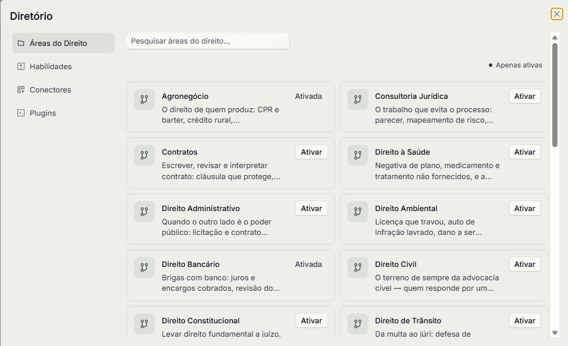Toggle the Apenas ativas filter
This screenshot has height=346, width=568.
point(515,65)
